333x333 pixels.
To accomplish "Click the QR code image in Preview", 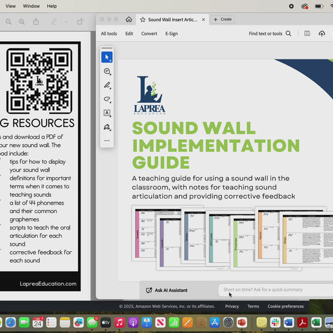I will (39, 81).
